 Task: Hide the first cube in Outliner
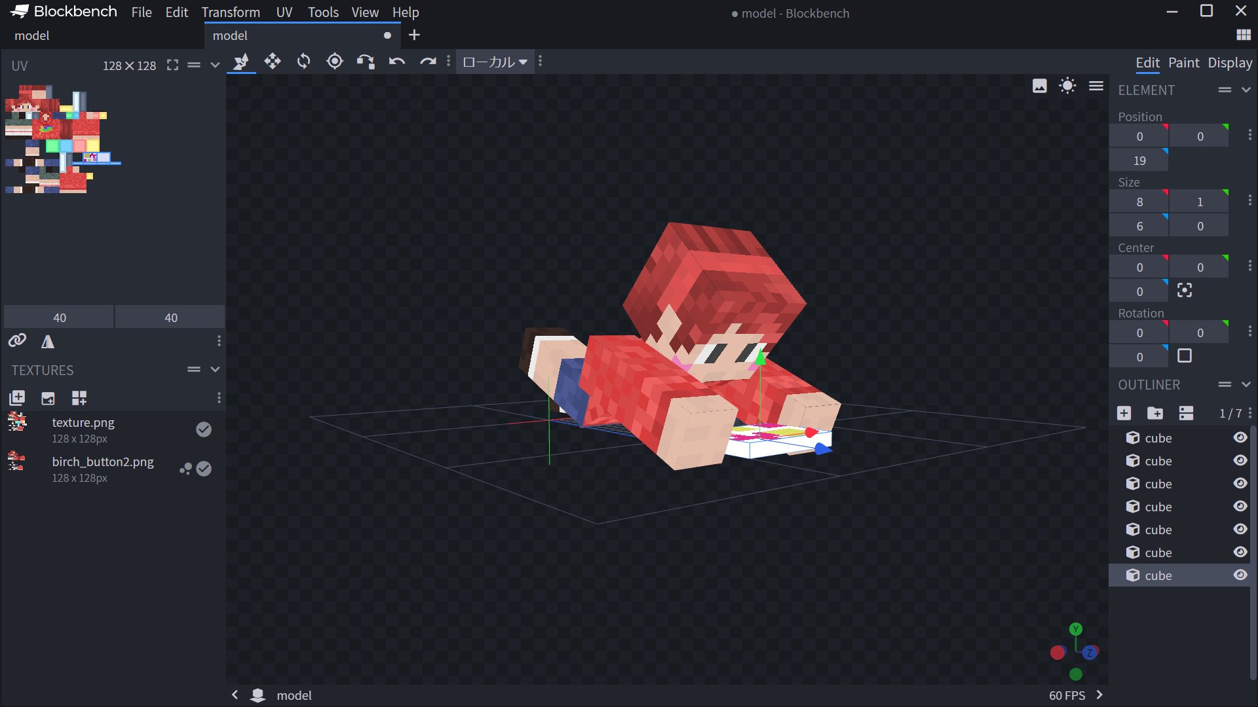click(1240, 438)
